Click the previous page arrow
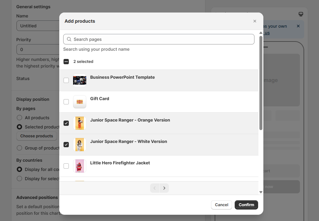This screenshot has width=319, height=221. pos(155,188)
